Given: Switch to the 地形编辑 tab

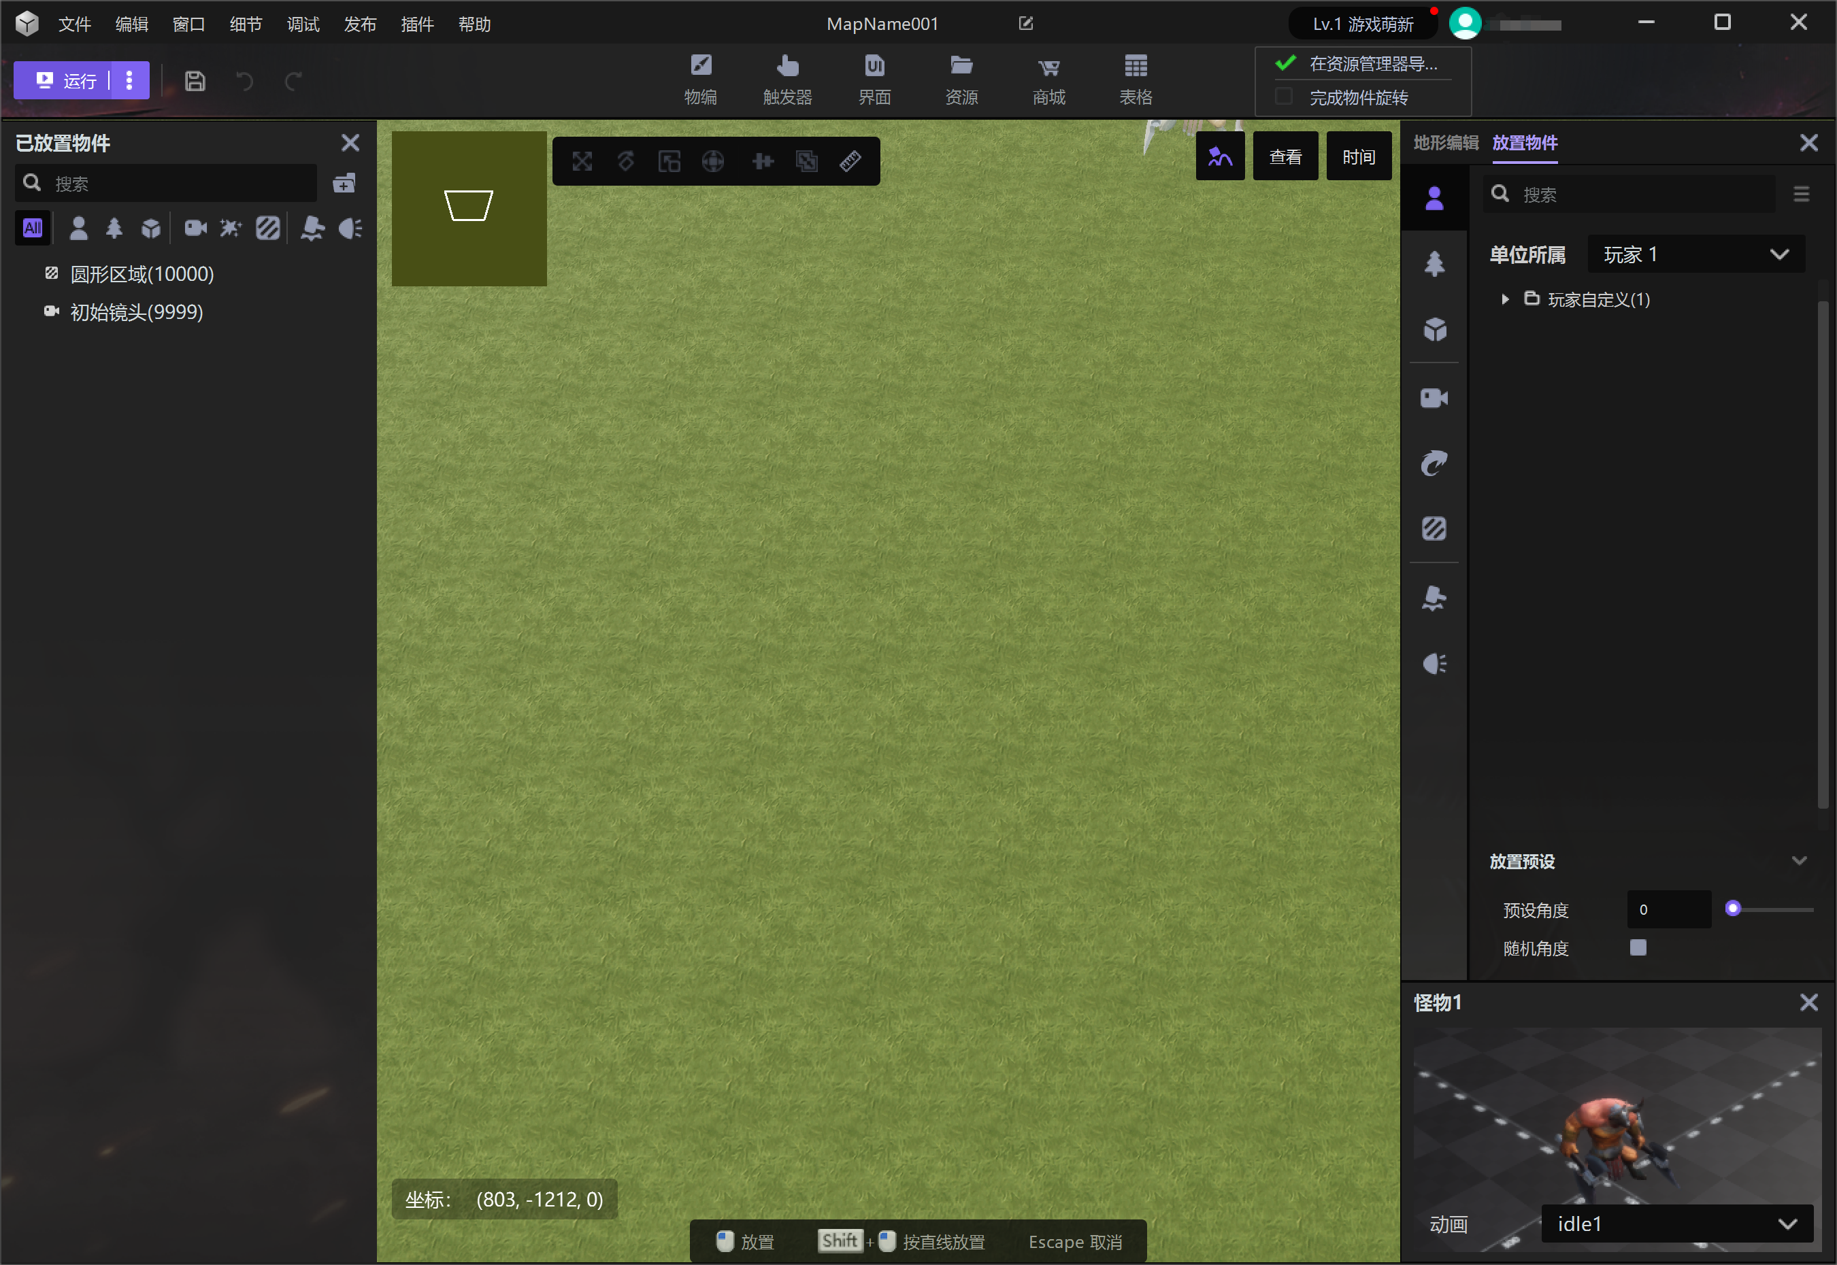Looking at the screenshot, I should pyautogui.click(x=1445, y=143).
